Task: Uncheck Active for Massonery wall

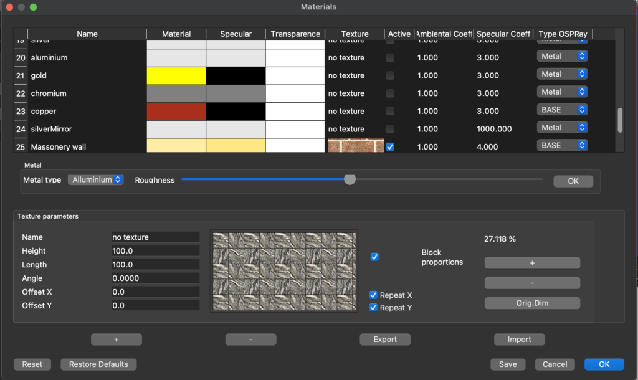Action: pos(390,147)
